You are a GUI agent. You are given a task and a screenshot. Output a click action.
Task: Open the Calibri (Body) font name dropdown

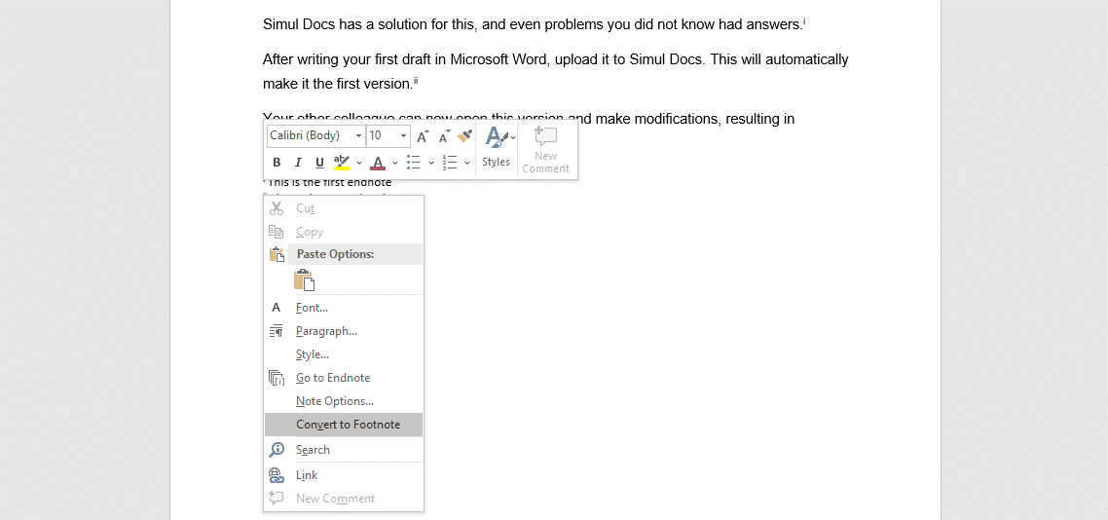(359, 135)
